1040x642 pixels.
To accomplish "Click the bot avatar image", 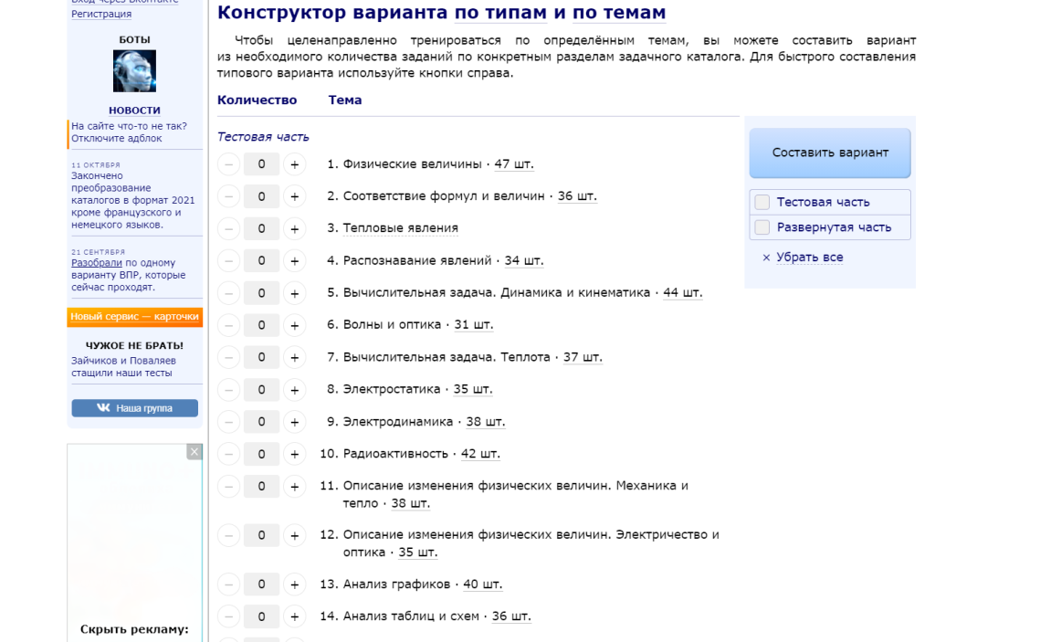I will 134,71.
